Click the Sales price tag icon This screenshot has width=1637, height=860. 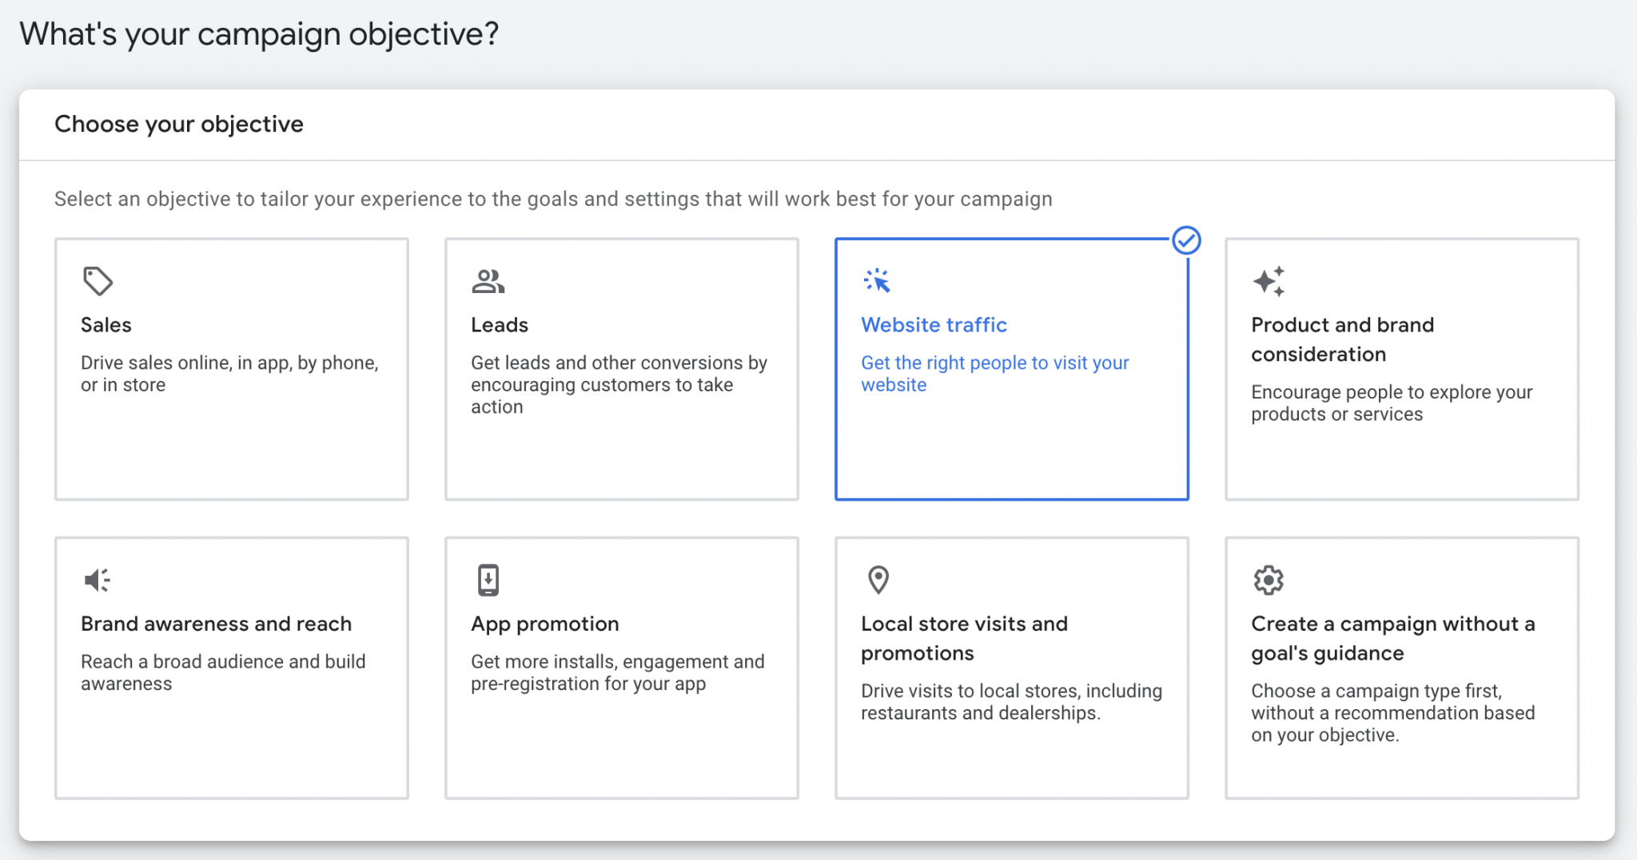[98, 281]
